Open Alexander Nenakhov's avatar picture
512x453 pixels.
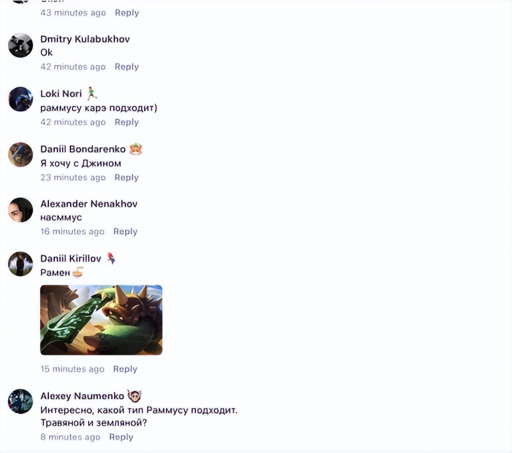[x=20, y=210]
